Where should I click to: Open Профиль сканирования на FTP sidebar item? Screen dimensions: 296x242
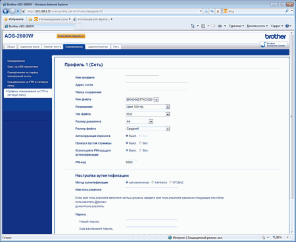(x=28, y=93)
